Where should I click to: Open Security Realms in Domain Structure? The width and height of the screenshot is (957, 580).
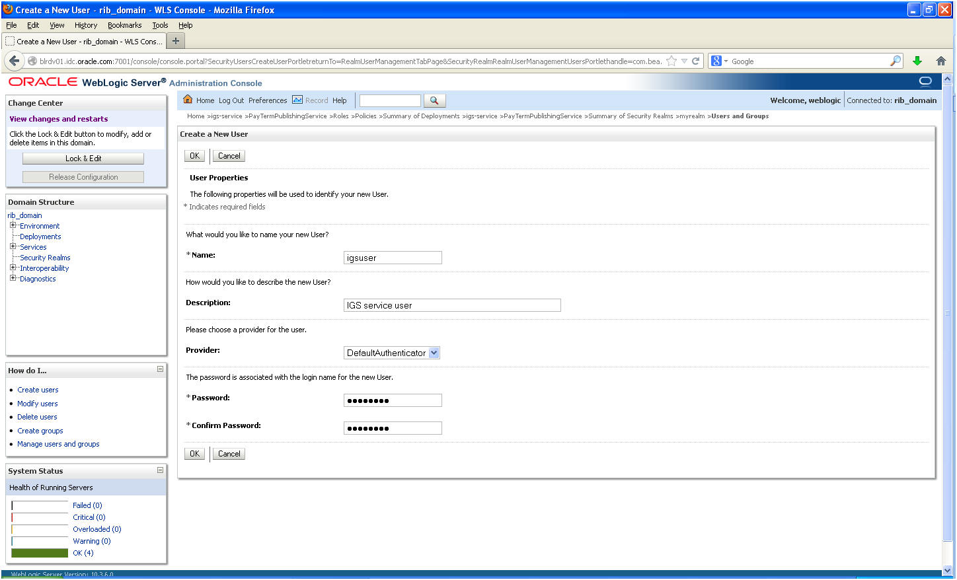click(45, 258)
